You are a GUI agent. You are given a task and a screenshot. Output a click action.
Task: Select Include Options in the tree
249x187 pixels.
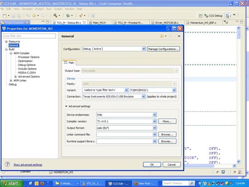pyautogui.click(x=27, y=69)
